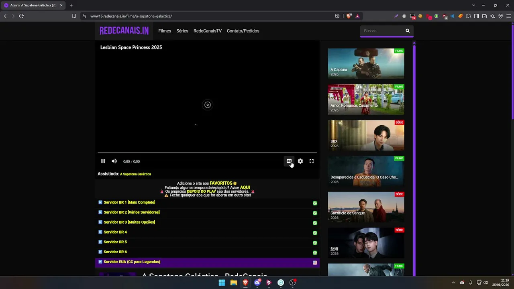Open the A Sapatona Galáctica link
Image resolution: width=514 pixels, height=289 pixels.
[x=135, y=174]
